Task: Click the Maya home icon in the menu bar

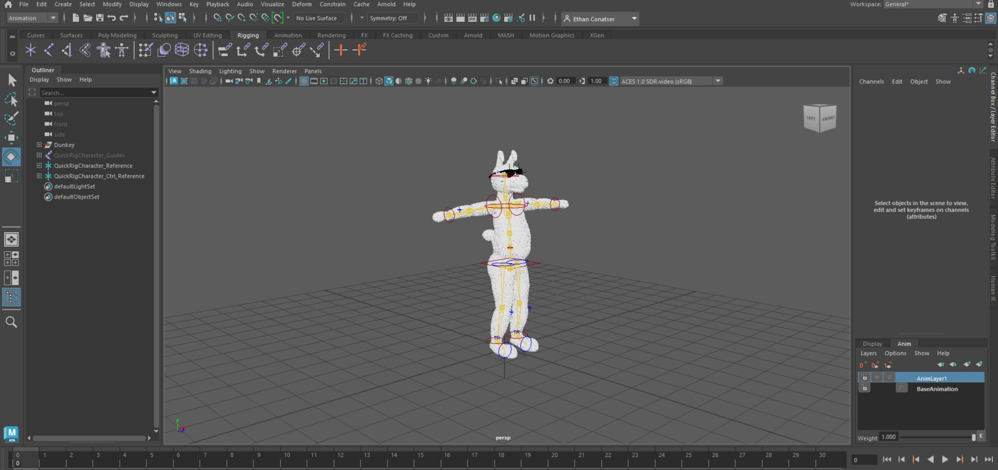Action: [x=8, y=4]
